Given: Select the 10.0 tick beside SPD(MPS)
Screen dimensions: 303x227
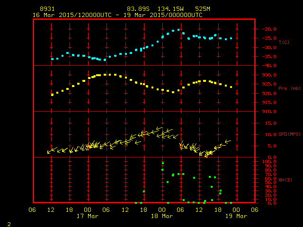Looking at the screenshot, I should pos(271,135).
